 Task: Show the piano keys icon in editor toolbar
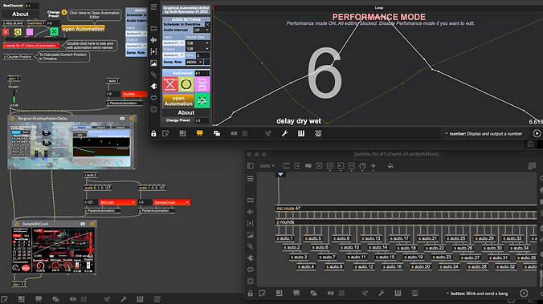pos(301,133)
